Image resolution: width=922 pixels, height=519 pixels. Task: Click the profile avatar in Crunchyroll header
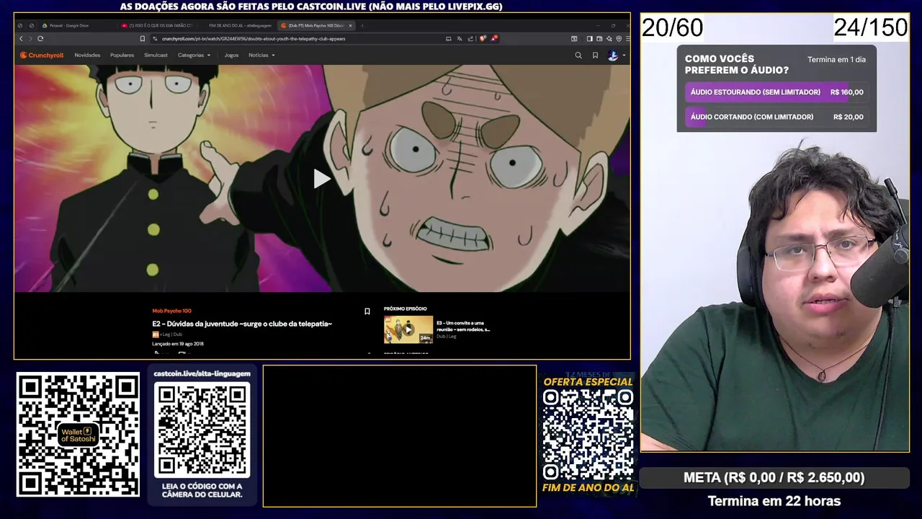tap(612, 56)
